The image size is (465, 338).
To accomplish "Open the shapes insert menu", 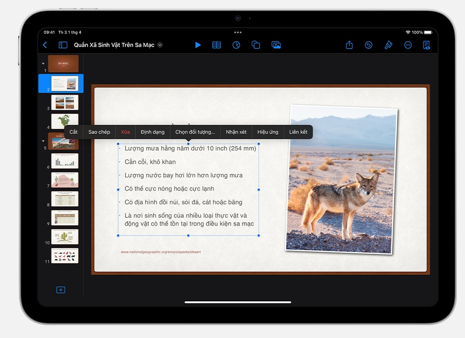I will [x=255, y=45].
